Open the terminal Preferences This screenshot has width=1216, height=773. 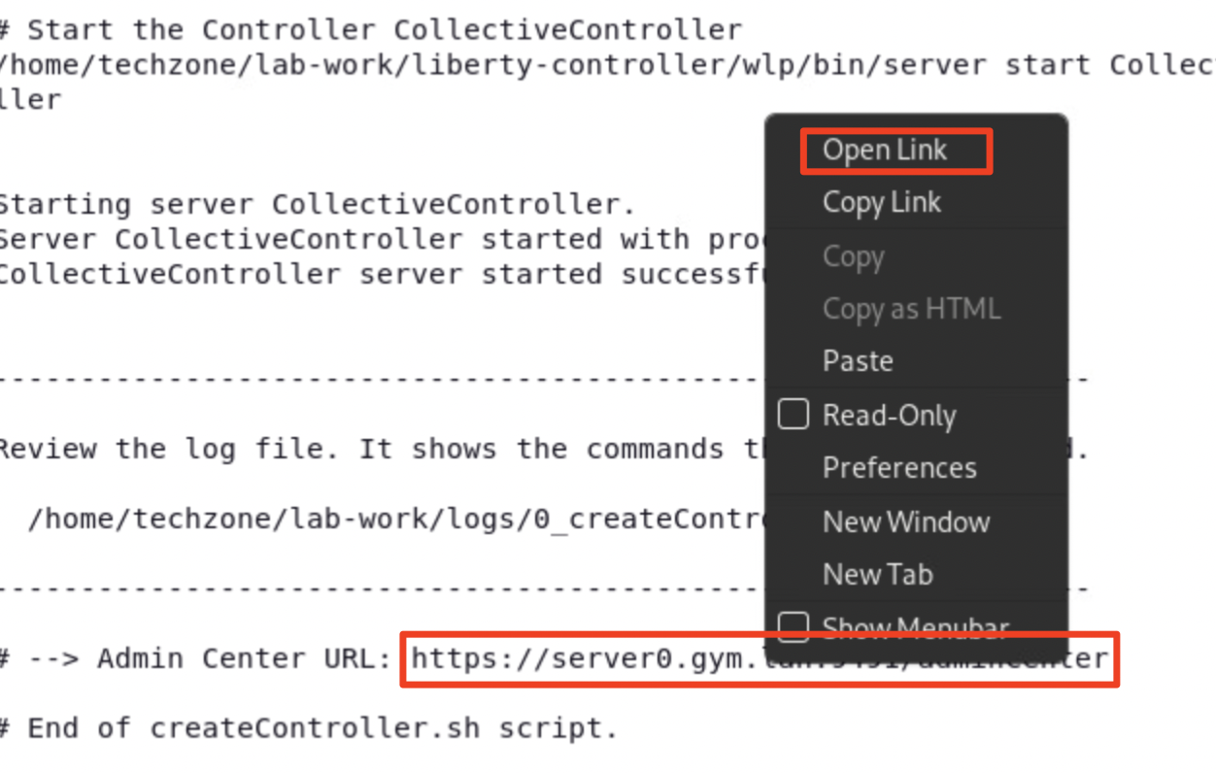pos(899,467)
